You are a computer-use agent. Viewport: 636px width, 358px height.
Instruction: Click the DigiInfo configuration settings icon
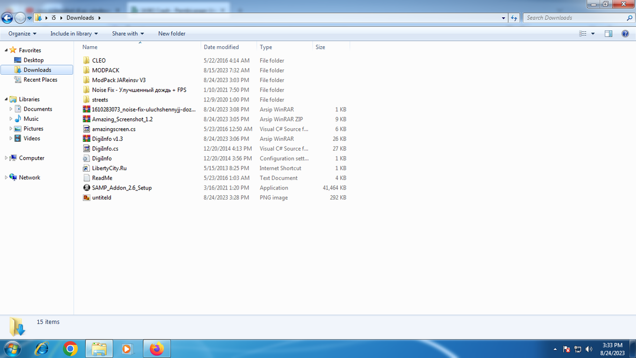pos(87,159)
